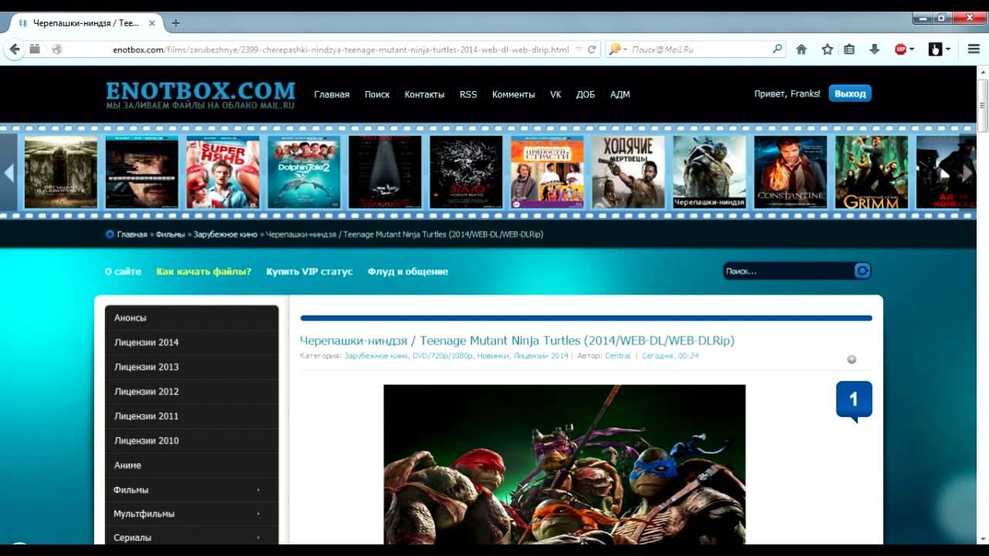The image size is (989, 556).
Task: Click the Главная breadcrumb link
Action: coord(132,234)
